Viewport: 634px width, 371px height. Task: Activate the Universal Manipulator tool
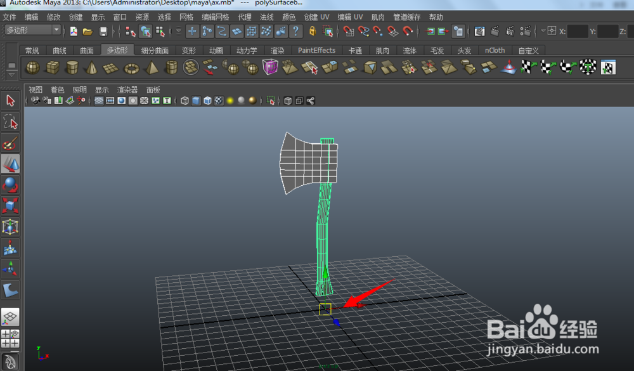10,226
